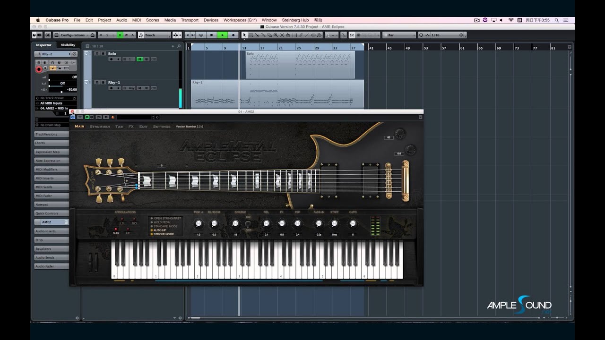Activate the plugin bypass power button in the AME2 window
The width and height of the screenshot is (605, 340).
[73, 117]
